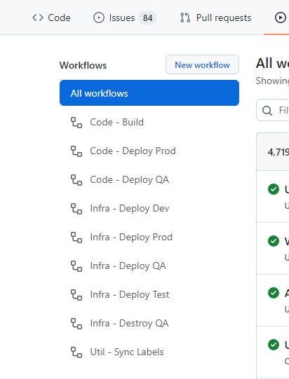This screenshot has height=379, width=289.
Task: Click workflow icon beside Infra - Deploy Test
Action: tap(76, 295)
